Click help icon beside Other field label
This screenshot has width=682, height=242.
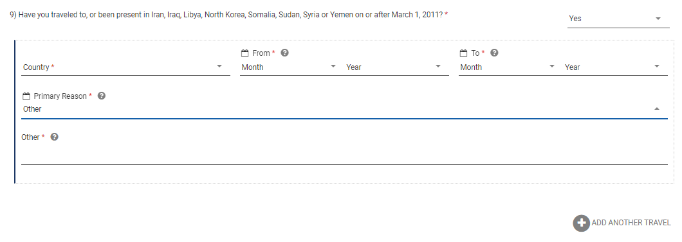(55, 137)
